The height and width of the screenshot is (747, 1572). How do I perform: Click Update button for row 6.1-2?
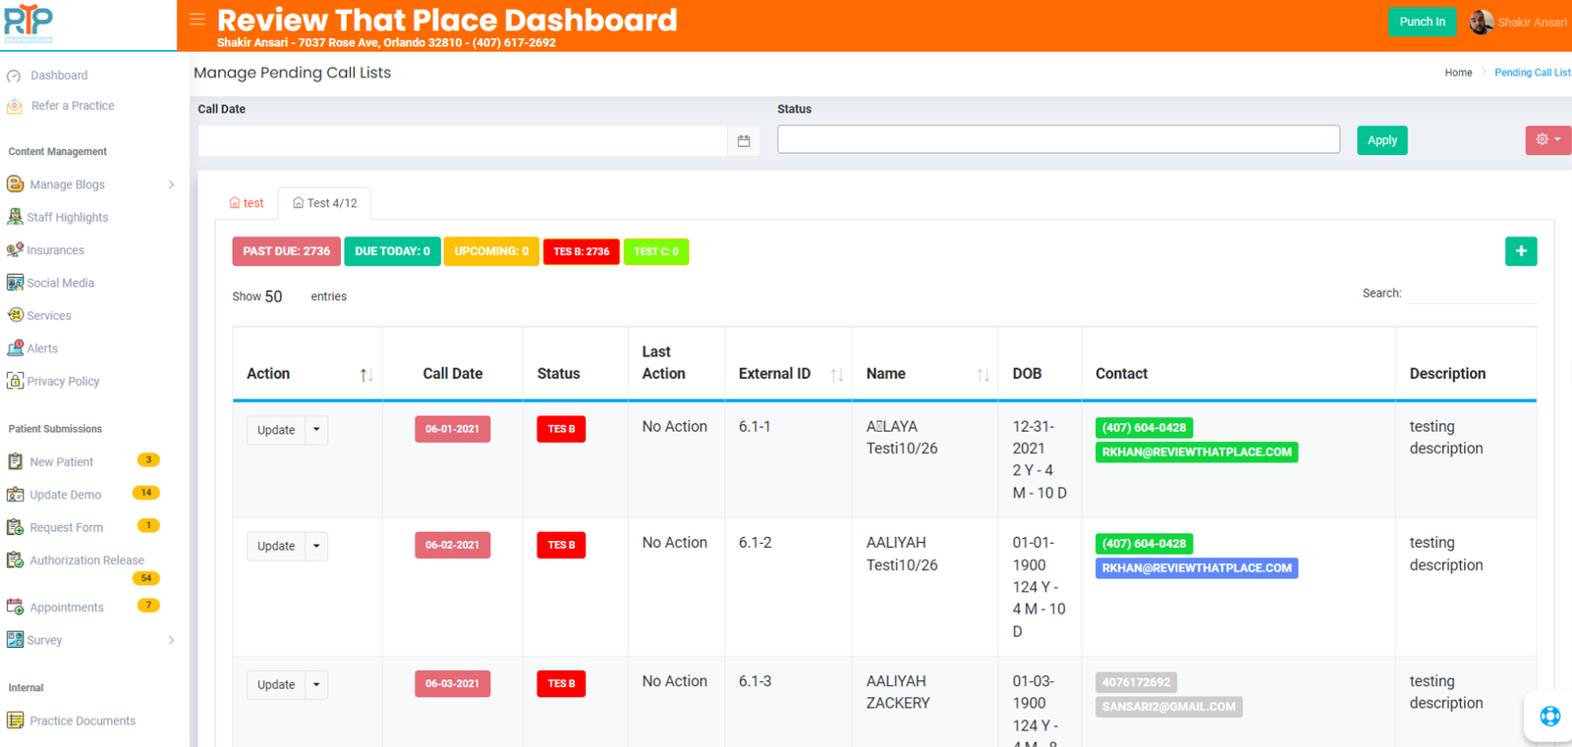(x=276, y=546)
